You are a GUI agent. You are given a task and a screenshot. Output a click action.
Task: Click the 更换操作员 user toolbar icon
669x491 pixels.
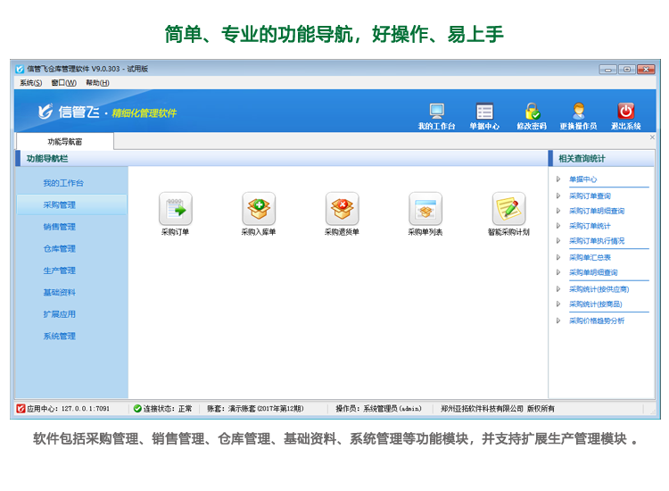tap(579, 112)
